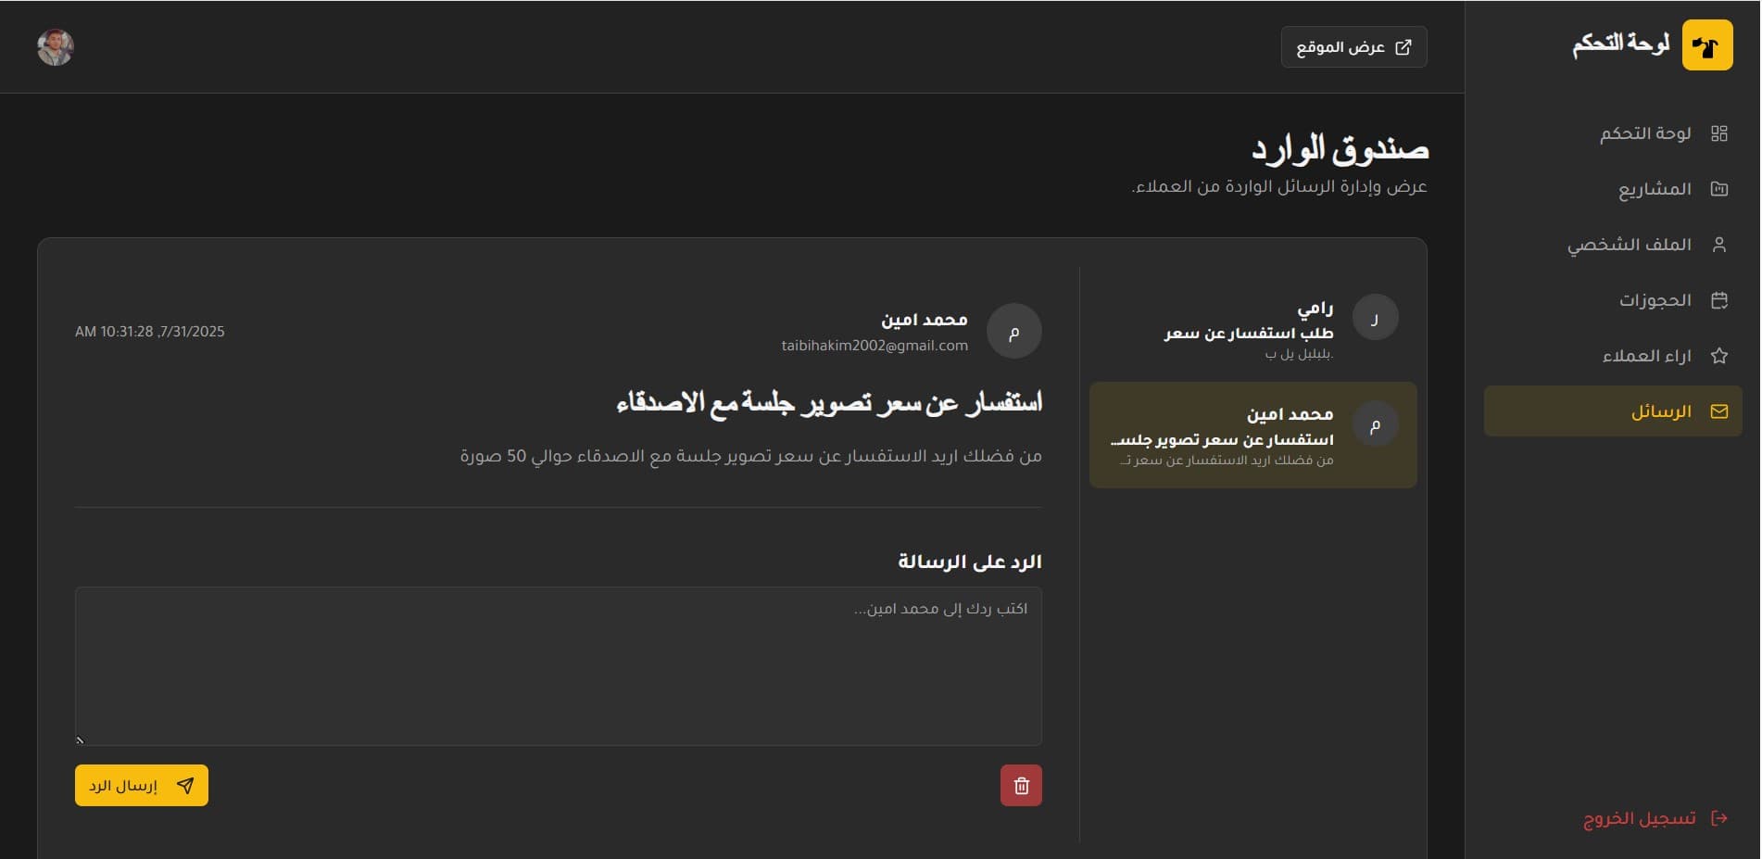Screen dimensions: 1762x859
Task: Click the camera logo at top of sidebar
Action: 1707,44
